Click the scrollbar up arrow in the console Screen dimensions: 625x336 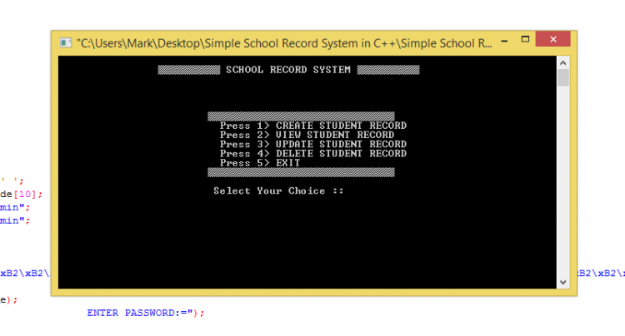coord(563,62)
